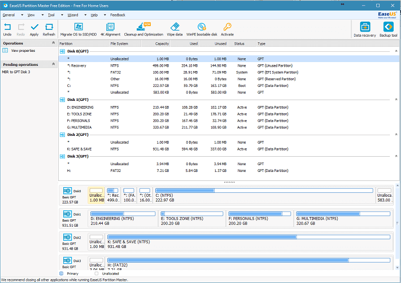Select G: MULTIMEDIA block in disk map
This screenshot has height=283, width=401.
point(343,218)
